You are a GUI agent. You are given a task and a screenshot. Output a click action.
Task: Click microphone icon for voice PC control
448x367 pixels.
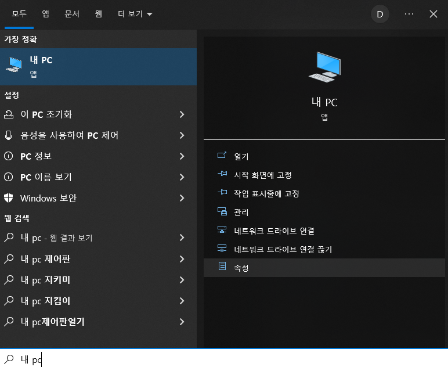9,135
